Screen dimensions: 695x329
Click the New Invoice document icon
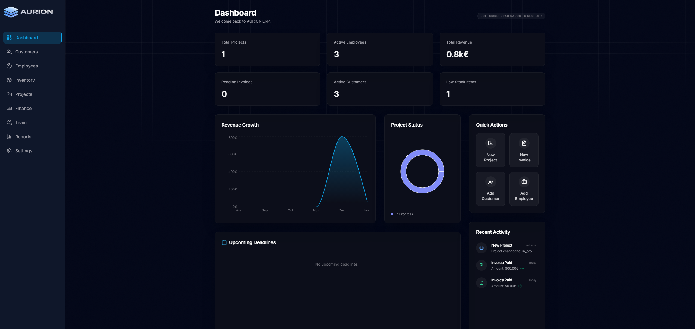[x=524, y=143]
